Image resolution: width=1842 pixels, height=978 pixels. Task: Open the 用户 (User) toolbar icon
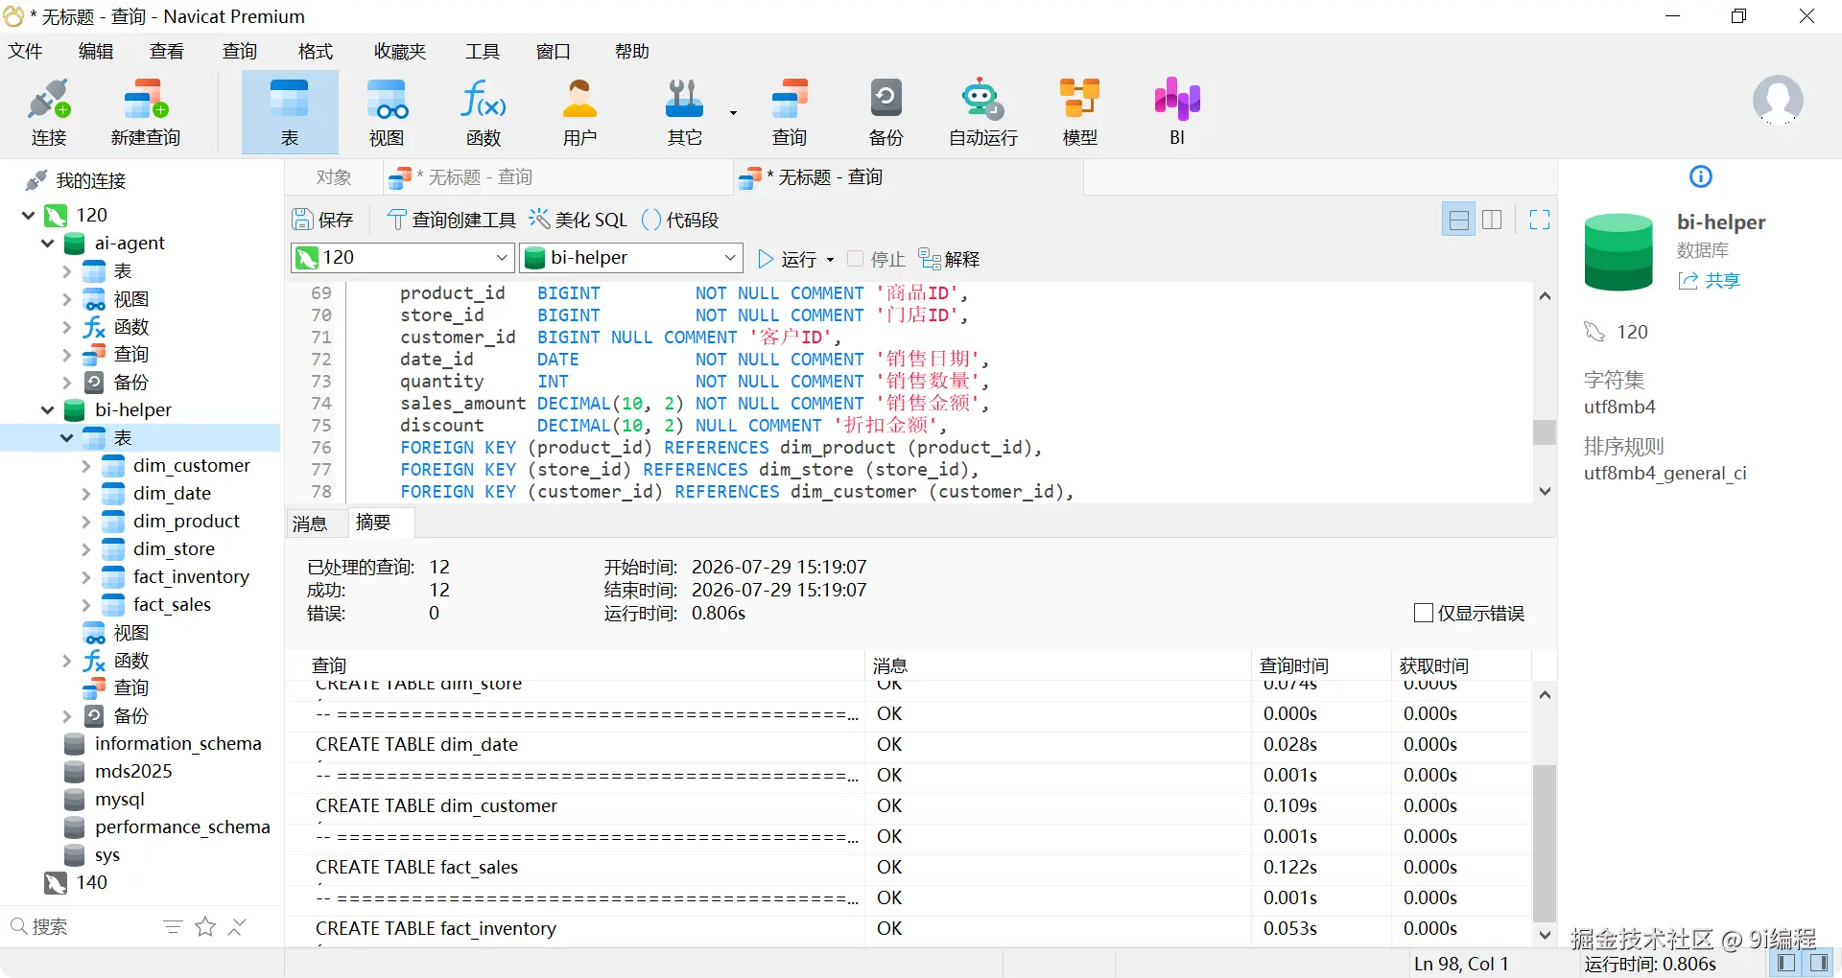pyautogui.click(x=579, y=112)
